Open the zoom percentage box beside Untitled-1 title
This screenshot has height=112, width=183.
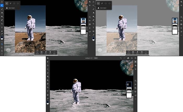point(96,58)
